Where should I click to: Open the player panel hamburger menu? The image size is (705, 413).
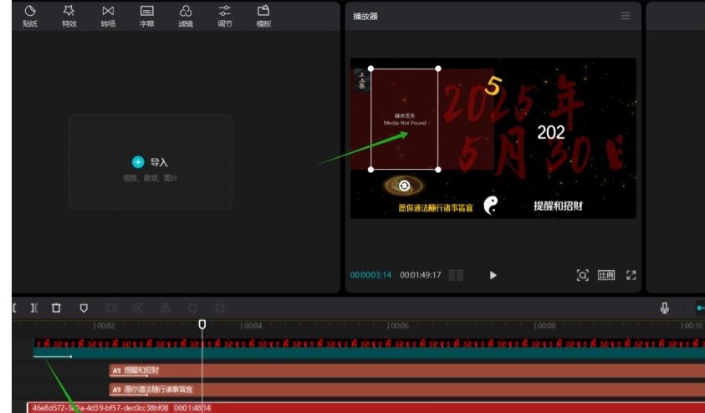[x=626, y=16]
